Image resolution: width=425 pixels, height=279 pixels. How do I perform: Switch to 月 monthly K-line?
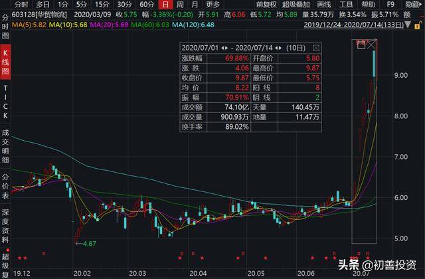(x=195, y=5)
